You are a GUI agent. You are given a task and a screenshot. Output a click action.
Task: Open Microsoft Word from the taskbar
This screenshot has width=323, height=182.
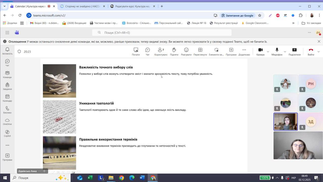click(x=142, y=178)
